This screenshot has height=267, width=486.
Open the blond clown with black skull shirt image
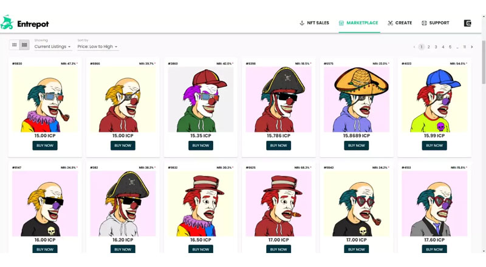[45, 203]
